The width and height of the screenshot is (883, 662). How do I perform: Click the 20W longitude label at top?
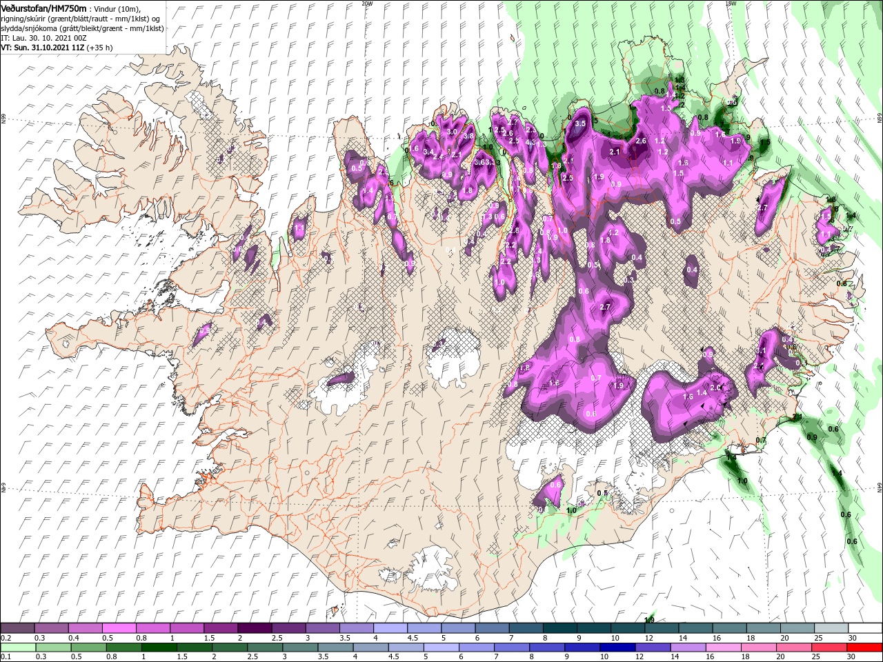(x=367, y=3)
